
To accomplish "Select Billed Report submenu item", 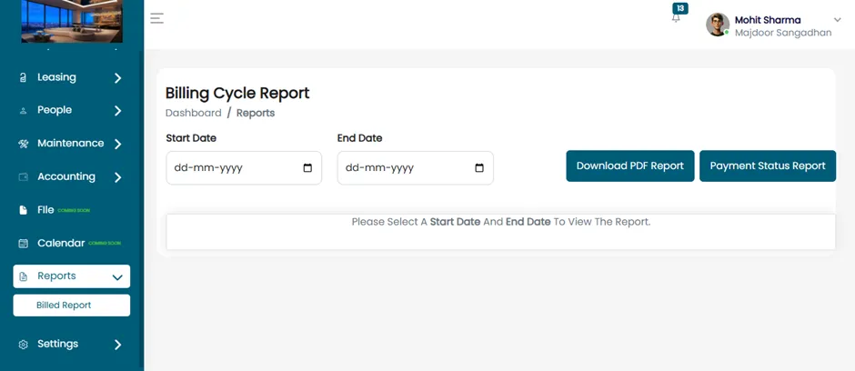I will click(72, 306).
